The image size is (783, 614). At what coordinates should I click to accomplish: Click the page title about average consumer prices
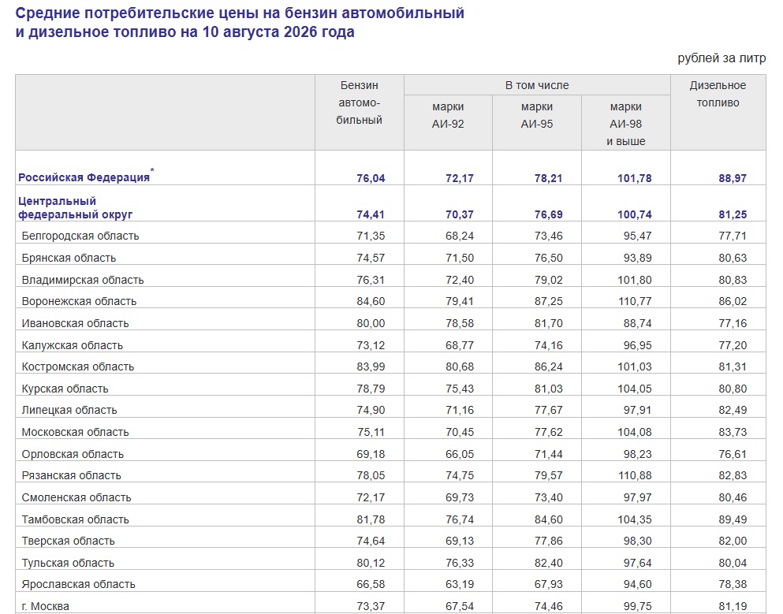click(x=240, y=22)
